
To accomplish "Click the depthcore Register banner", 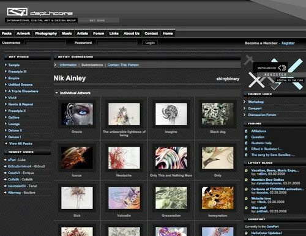I will pyautogui.click(x=274, y=72).
